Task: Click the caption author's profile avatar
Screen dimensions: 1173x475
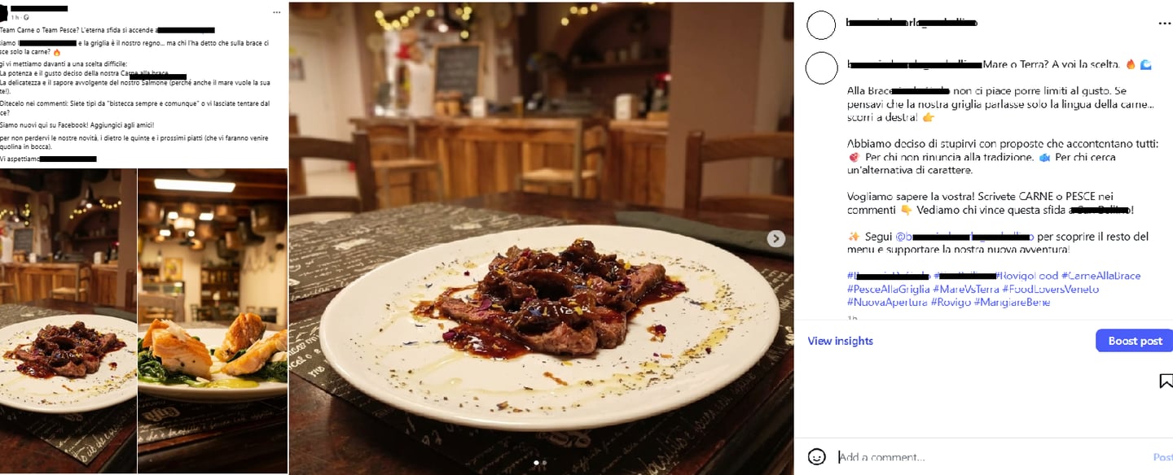Action: (x=821, y=68)
